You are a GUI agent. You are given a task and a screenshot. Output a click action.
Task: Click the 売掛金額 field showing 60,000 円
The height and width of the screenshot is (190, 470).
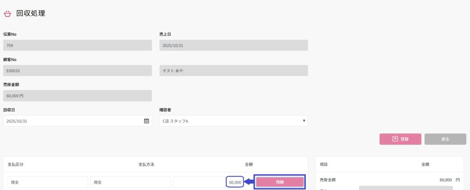point(77,95)
